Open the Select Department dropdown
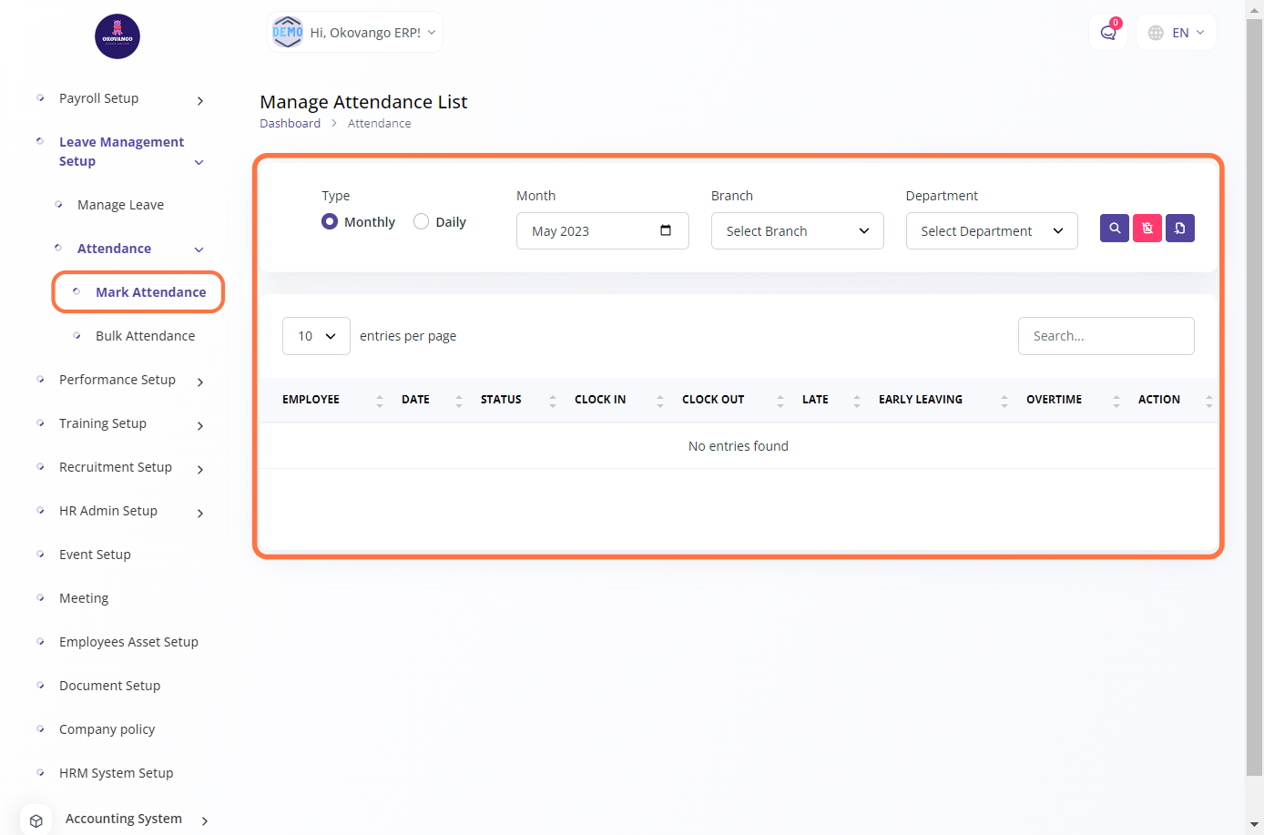 point(991,231)
